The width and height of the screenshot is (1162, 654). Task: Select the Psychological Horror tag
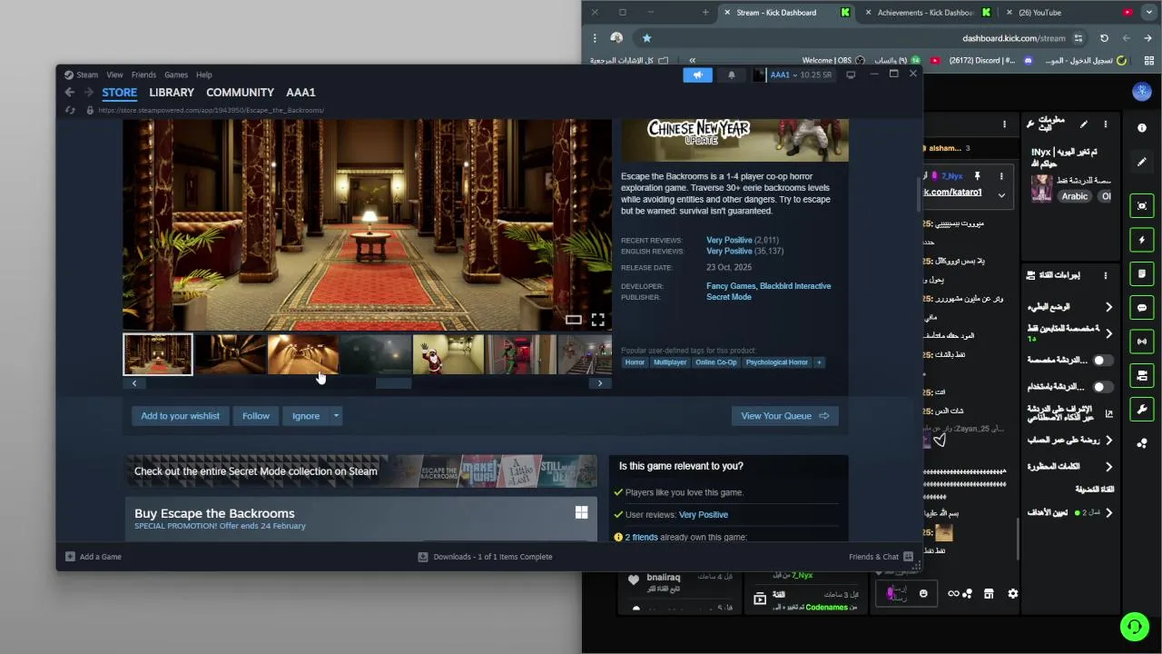coord(777,362)
